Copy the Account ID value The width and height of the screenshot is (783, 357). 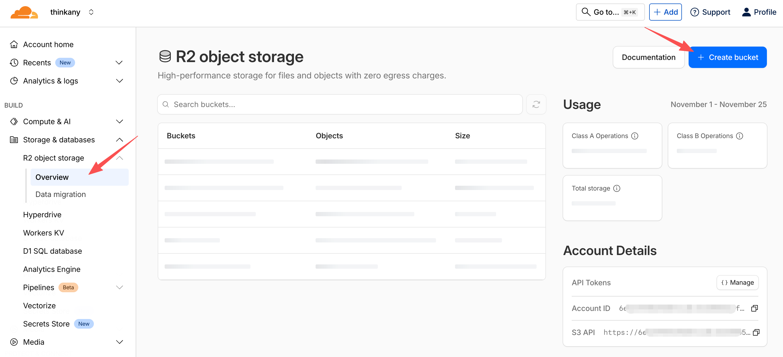tap(754, 308)
